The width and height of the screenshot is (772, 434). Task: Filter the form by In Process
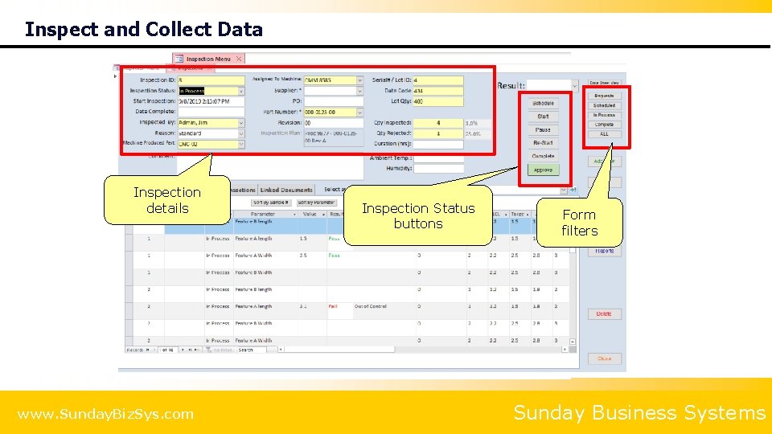tap(604, 115)
